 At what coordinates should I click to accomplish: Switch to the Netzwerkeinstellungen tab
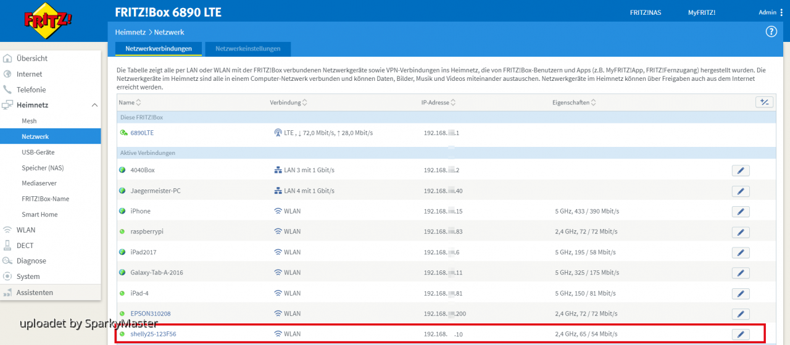tap(247, 49)
